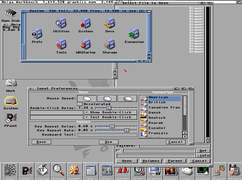This screenshot has width=242, height=180.
Task: Select the PPaint desktop icon
Action: pyautogui.click(x=11, y=118)
